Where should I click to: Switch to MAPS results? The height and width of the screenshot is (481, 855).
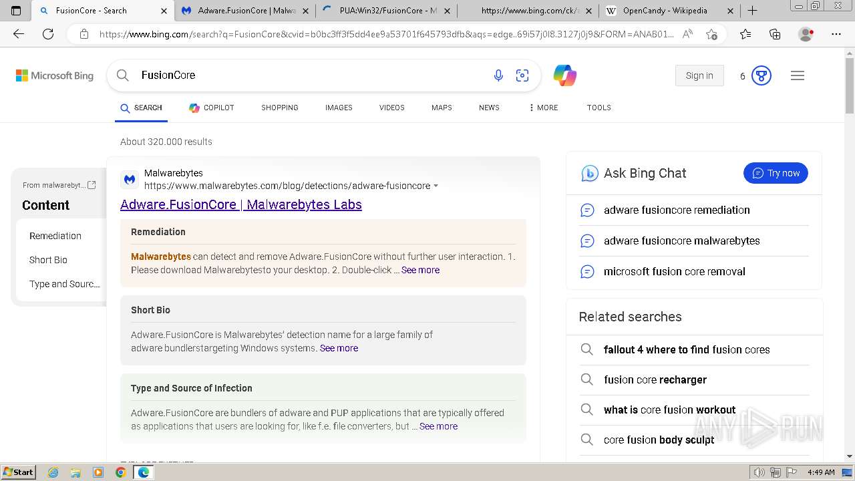[x=442, y=108]
